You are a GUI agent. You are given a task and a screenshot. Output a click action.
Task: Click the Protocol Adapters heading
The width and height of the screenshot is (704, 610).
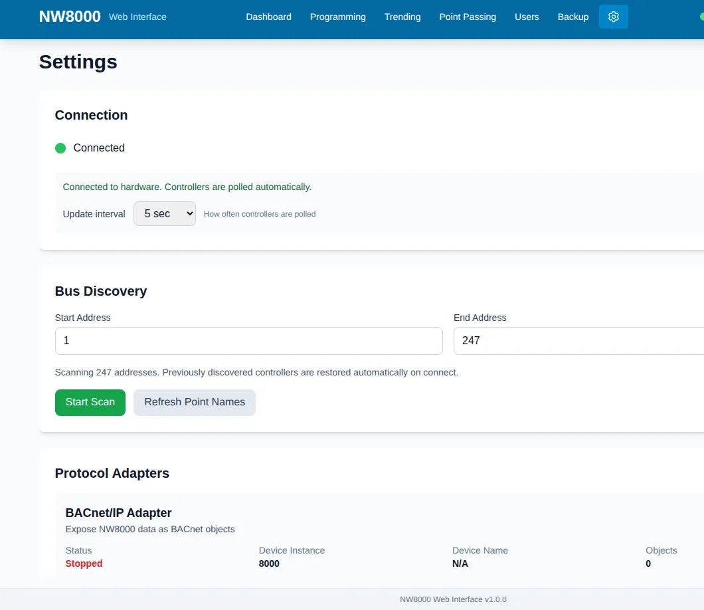[x=112, y=473]
